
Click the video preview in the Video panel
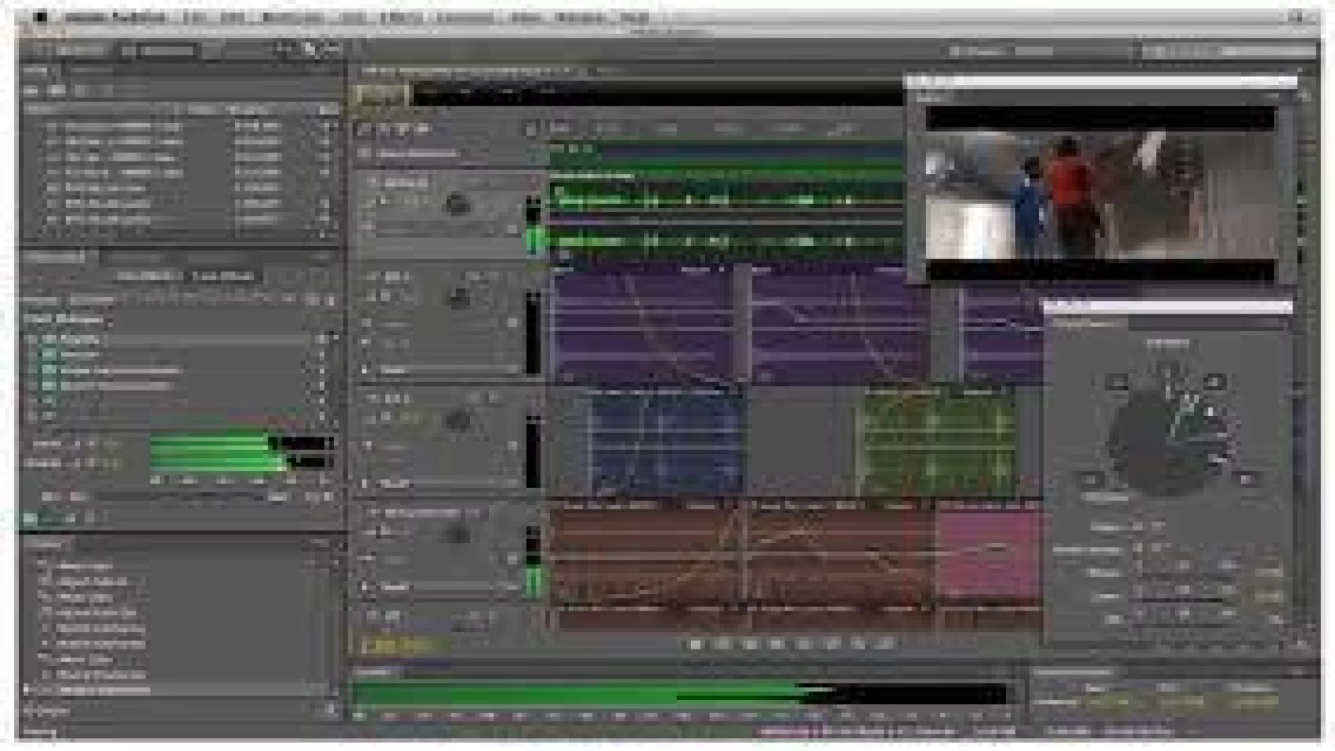tap(1100, 195)
